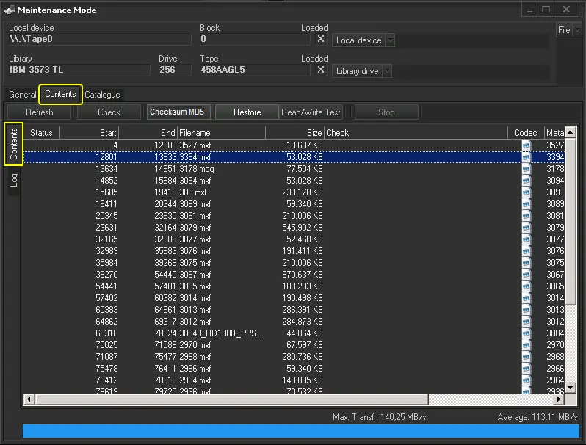Click the codec icon for 3067.mxf row
The width and height of the screenshot is (586, 445).
526,275
